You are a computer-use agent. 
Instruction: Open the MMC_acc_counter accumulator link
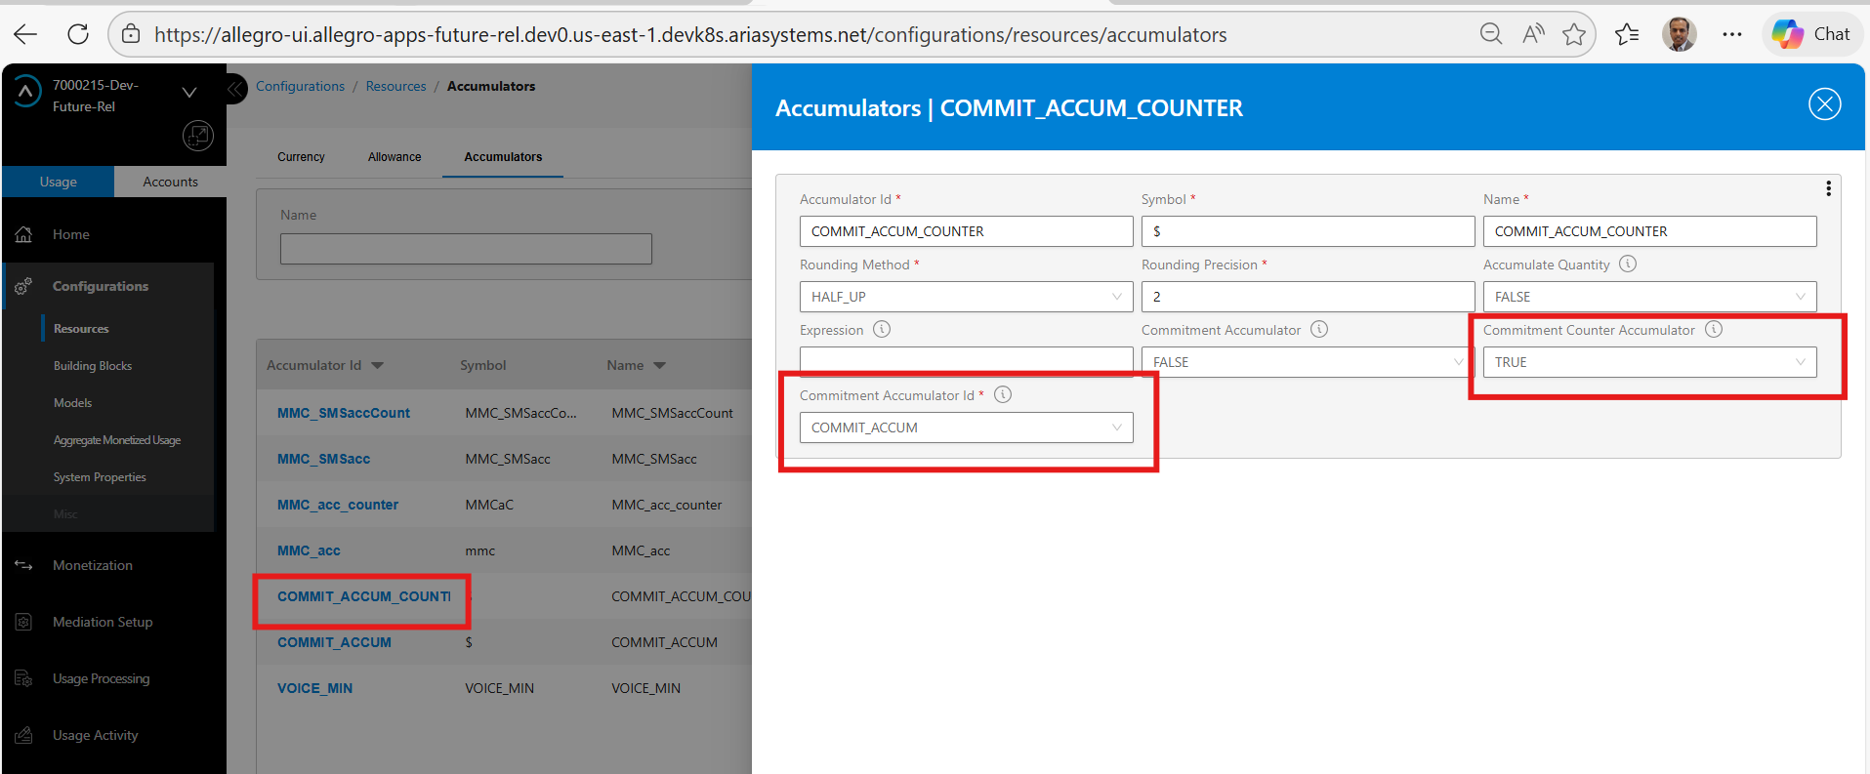coord(338,505)
